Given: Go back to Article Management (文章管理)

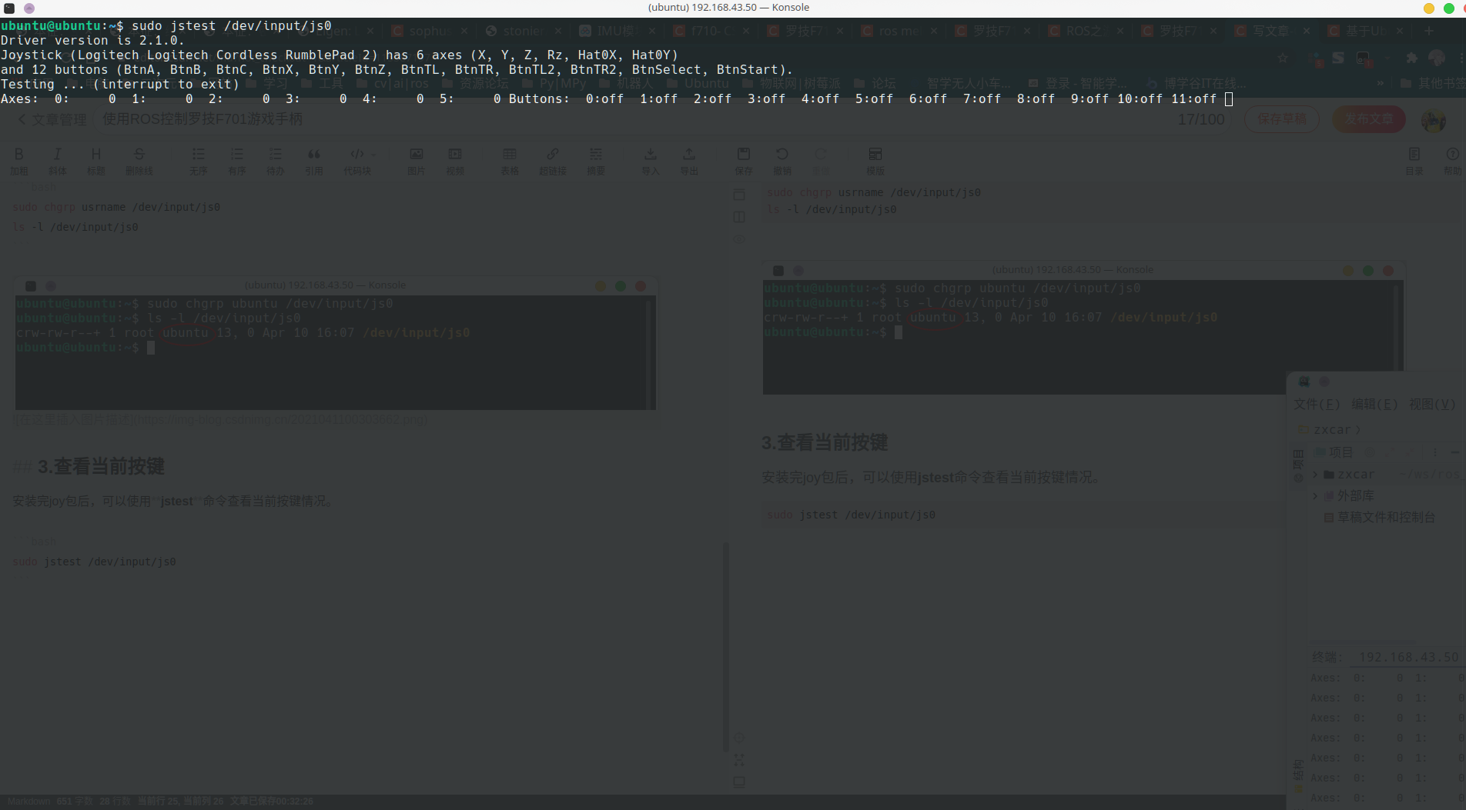Looking at the screenshot, I should 52,119.
